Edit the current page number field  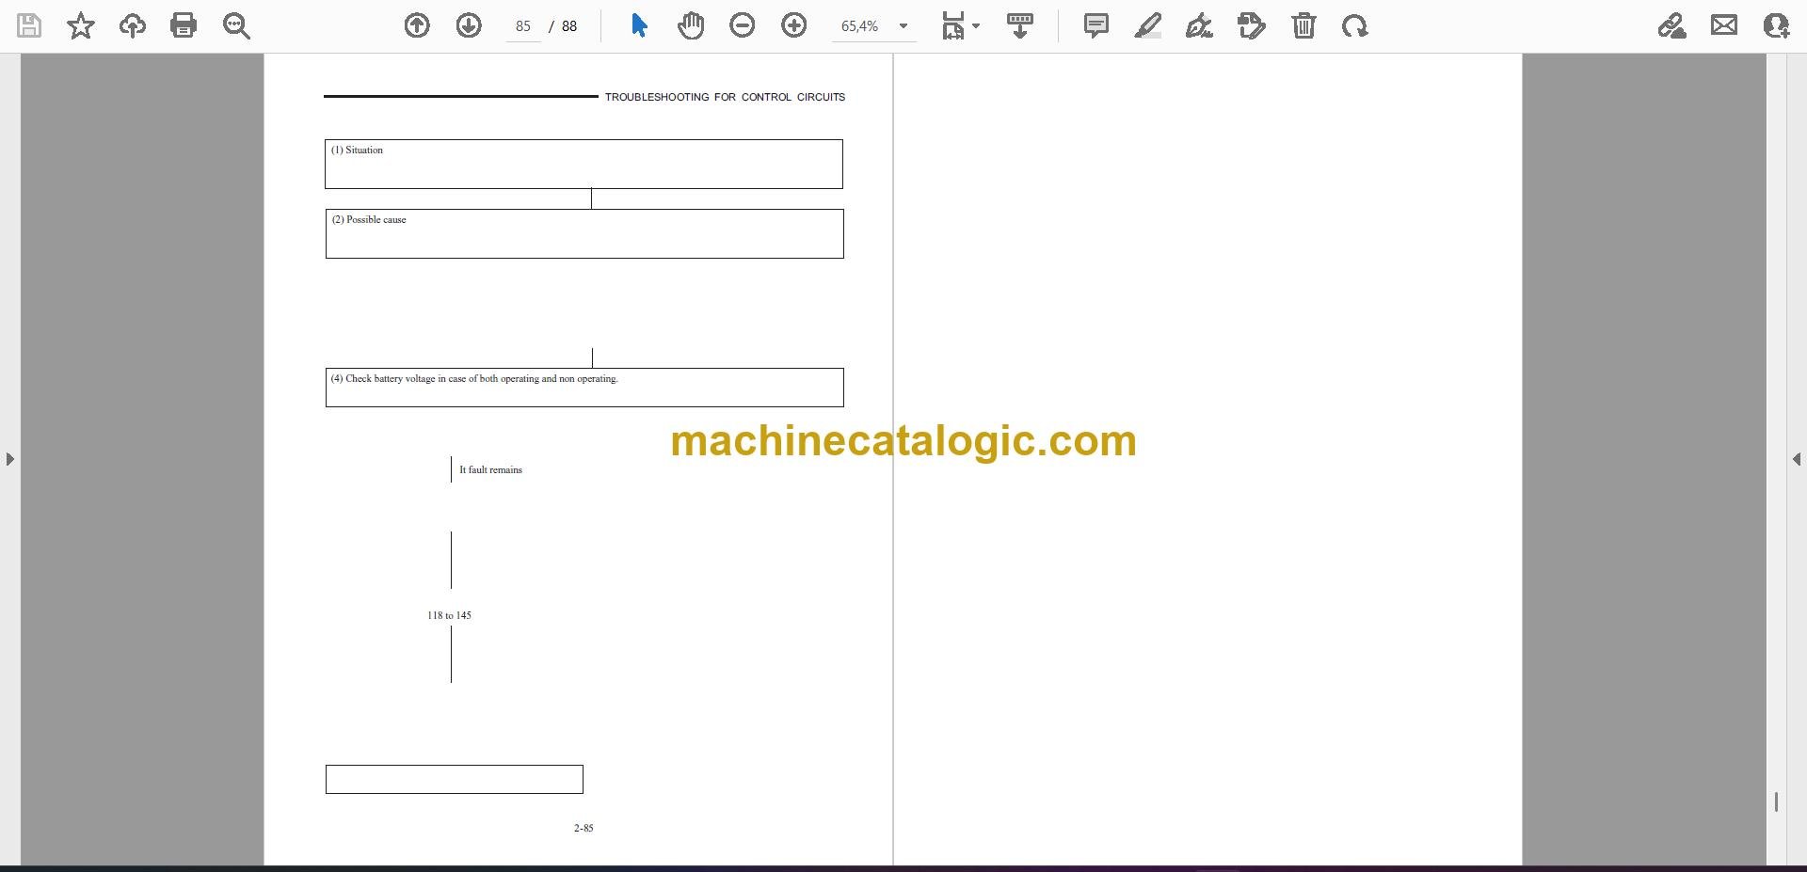[x=523, y=26]
